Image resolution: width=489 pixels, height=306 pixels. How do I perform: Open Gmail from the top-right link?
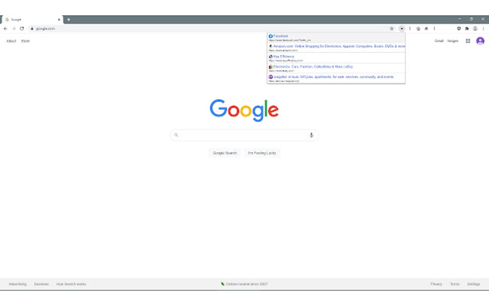(x=439, y=41)
